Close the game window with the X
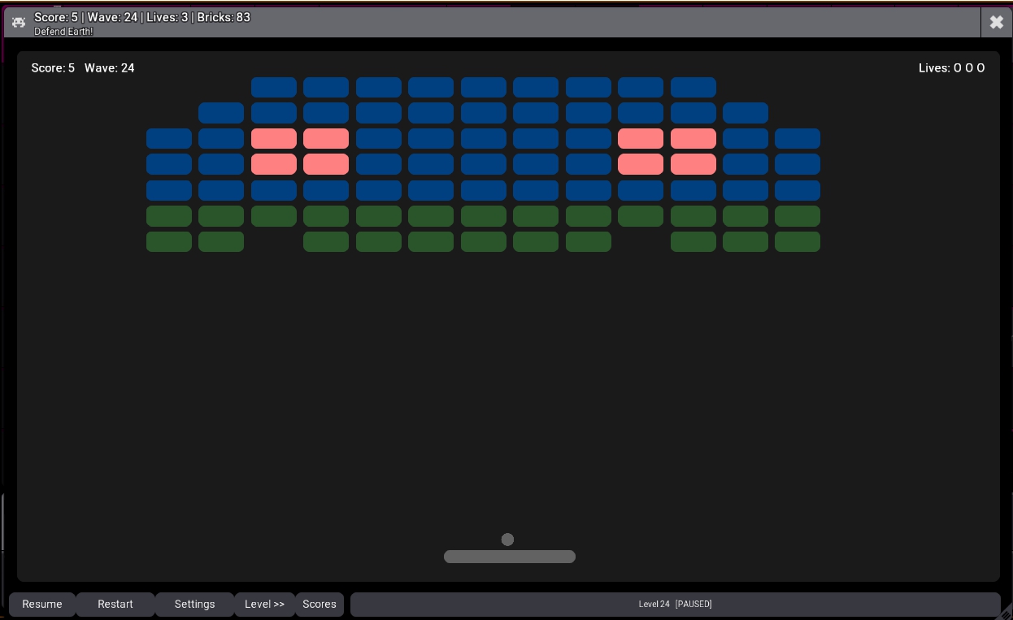The width and height of the screenshot is (1013, 620). click(x=996, y=23)
